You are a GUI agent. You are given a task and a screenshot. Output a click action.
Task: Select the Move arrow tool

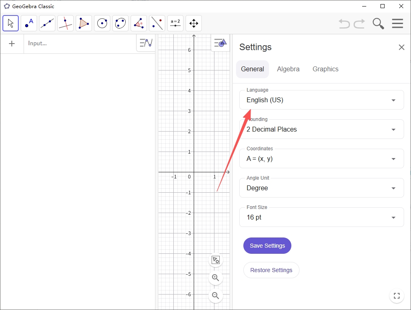tap(11, 23)
